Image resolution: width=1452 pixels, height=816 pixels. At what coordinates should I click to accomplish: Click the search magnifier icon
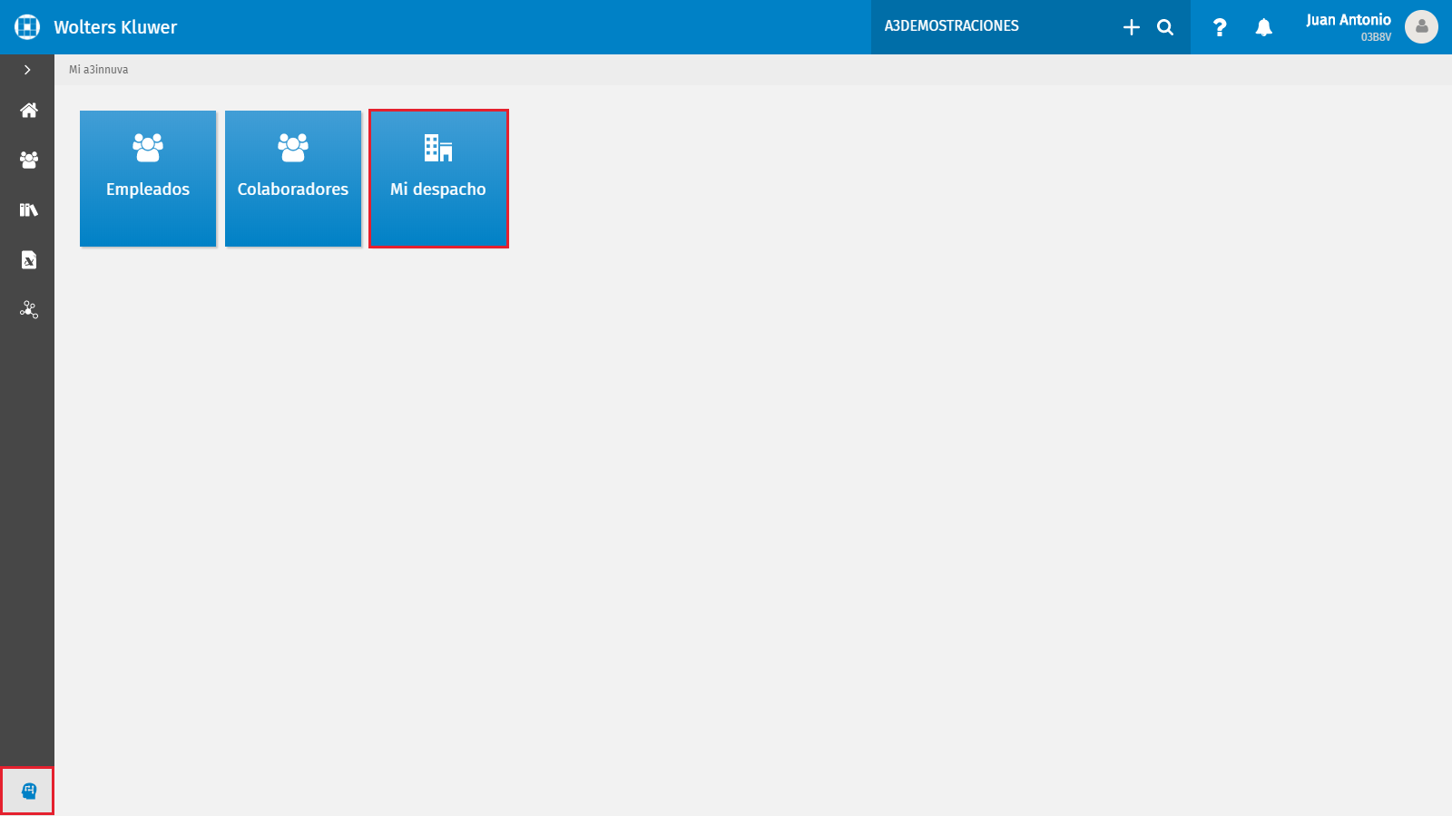coord(1165,27)
